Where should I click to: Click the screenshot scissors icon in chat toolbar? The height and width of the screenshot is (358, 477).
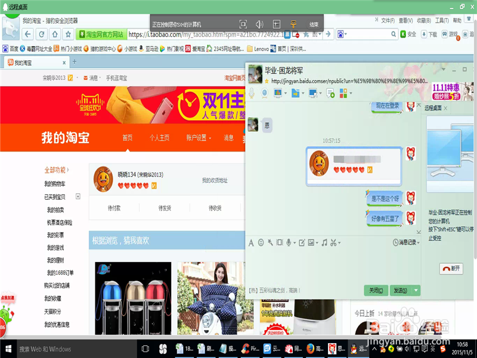[334, 242]
